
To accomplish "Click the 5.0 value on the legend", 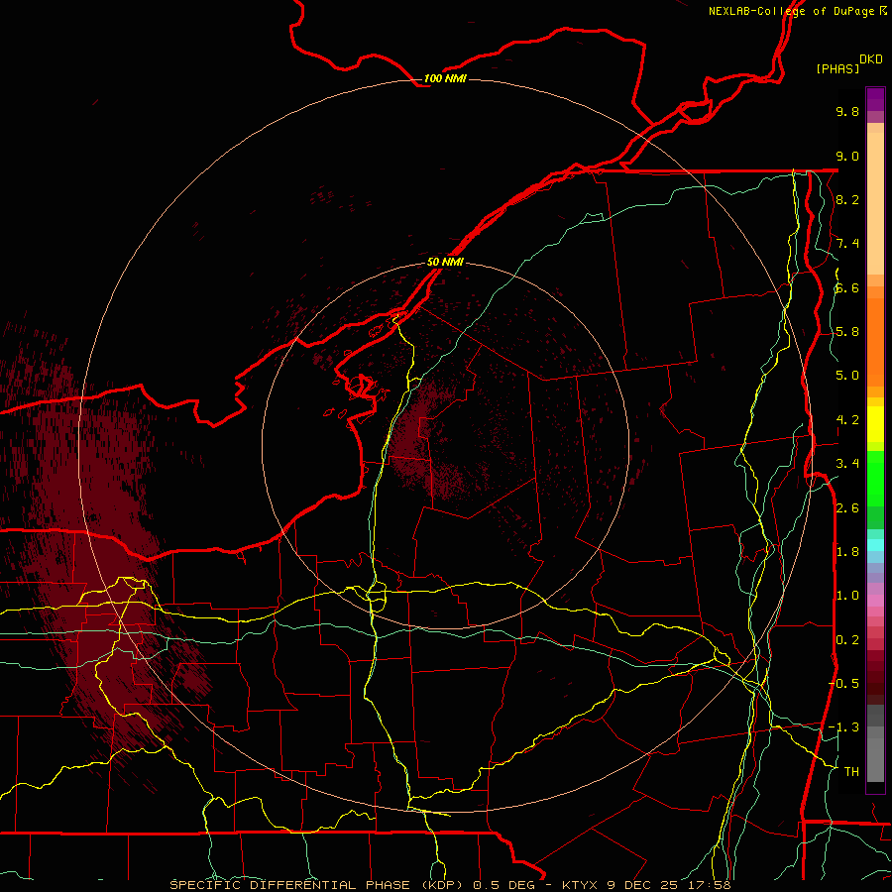I will (x=847, y=376).
